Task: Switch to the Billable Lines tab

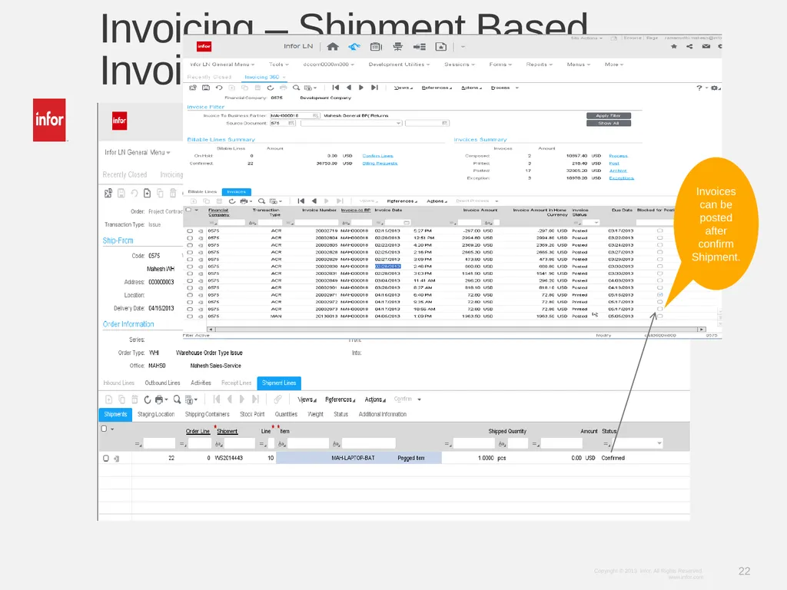Action: point(202,192)
